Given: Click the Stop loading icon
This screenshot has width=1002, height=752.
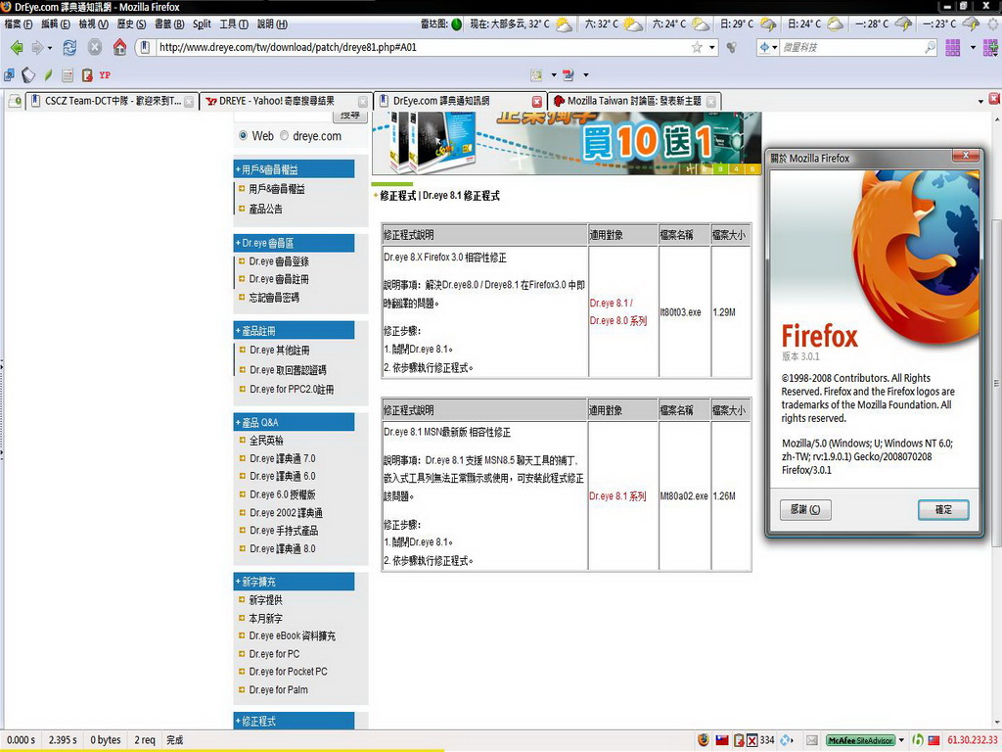Looking at the screenshot, I should [95, 47].
